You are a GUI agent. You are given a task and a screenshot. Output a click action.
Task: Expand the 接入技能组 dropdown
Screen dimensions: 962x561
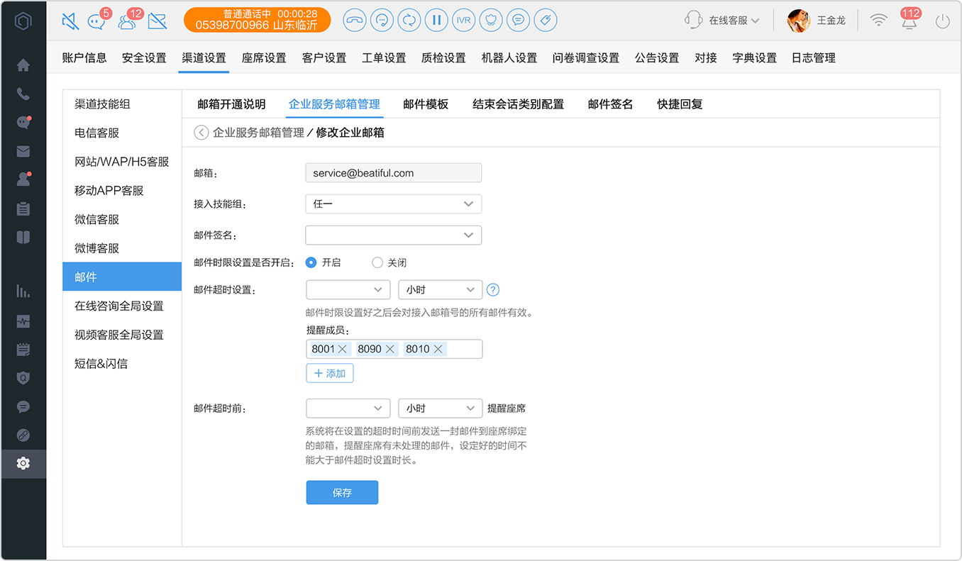click(x=394, y=204)
